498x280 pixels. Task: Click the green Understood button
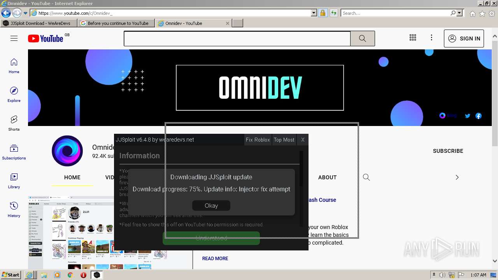[x=211, y=238]
